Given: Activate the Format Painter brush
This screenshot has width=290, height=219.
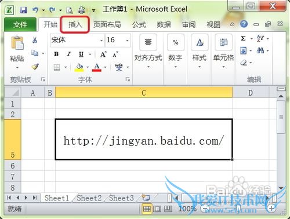Looking at the screenshot, I should pos(35,67).
